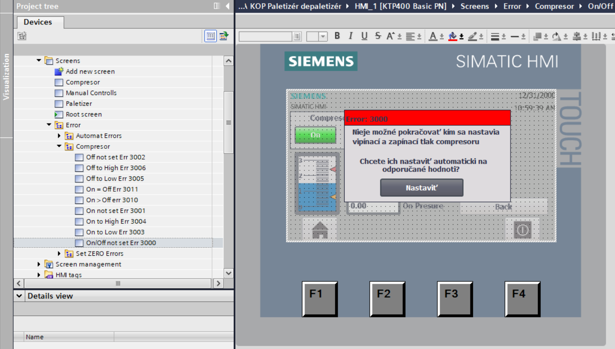Click the home icon on HMI screen

[x=320, y=230]
